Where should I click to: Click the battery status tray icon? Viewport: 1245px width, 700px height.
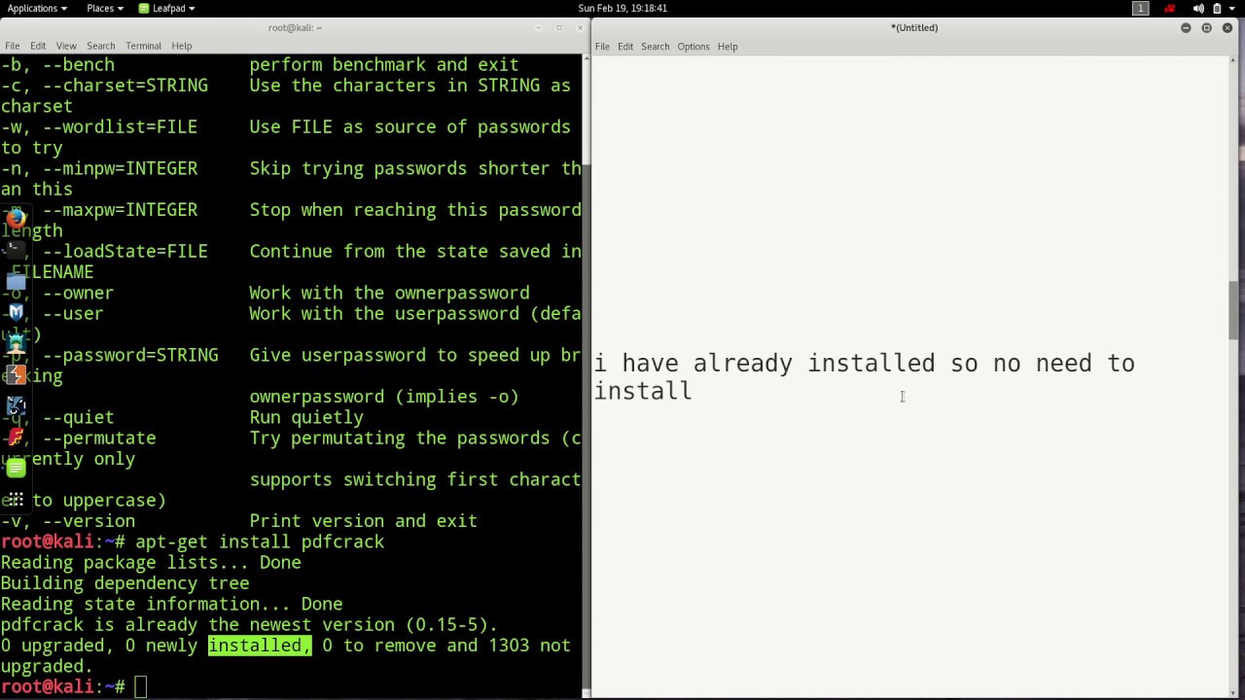coord(1217,8)
